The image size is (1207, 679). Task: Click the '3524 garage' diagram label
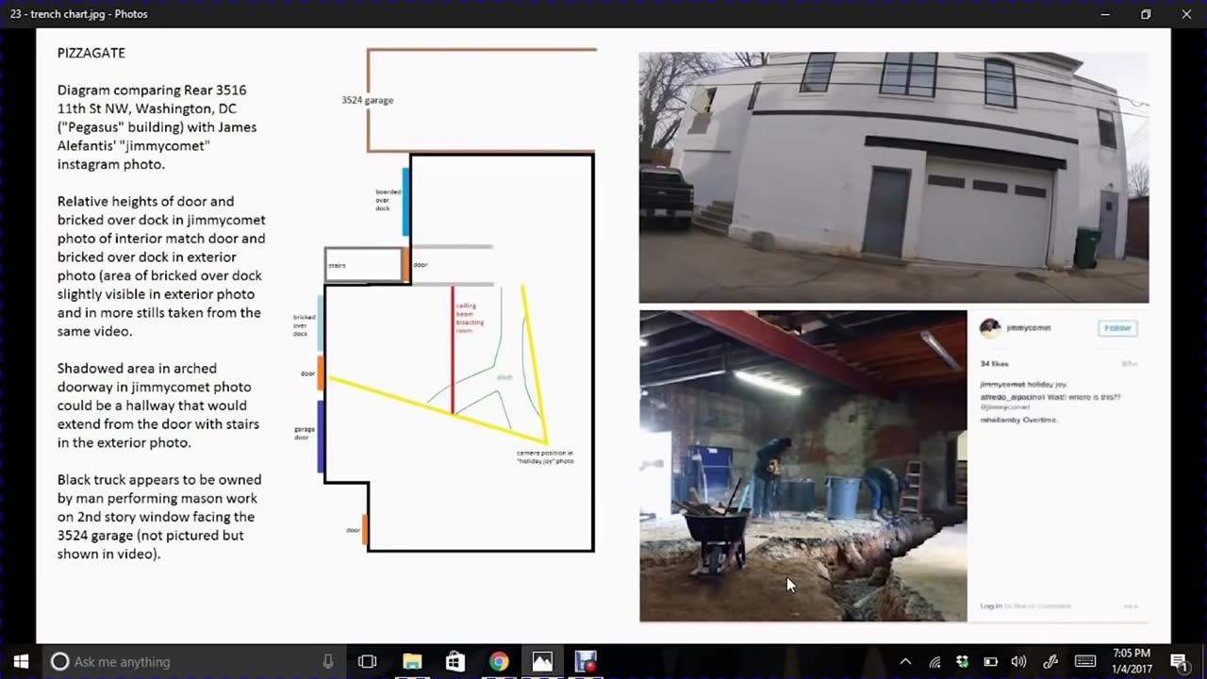367,100
